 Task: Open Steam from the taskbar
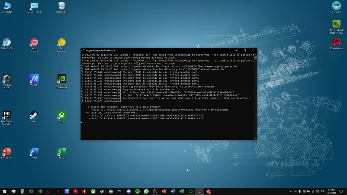[x=102, y=191]
